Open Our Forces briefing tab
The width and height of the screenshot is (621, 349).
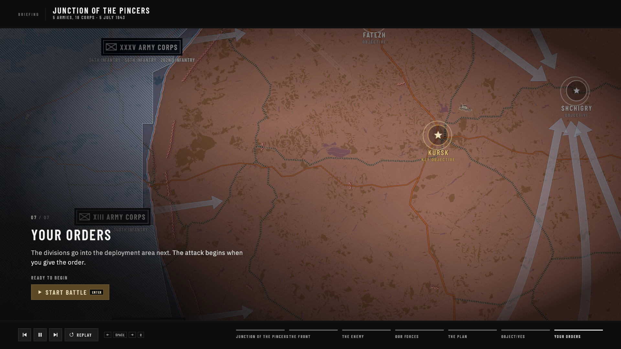[x=419, y=334]
